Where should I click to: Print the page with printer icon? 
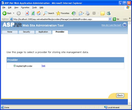[x=88, y=13]
